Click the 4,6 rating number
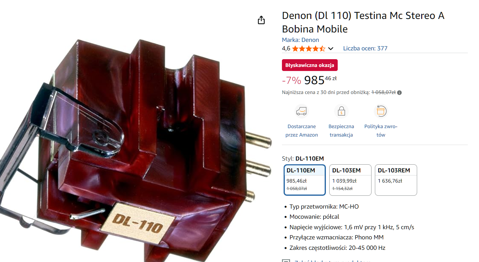The width and height of the screenshot is (479, 262). click(286, 48)
